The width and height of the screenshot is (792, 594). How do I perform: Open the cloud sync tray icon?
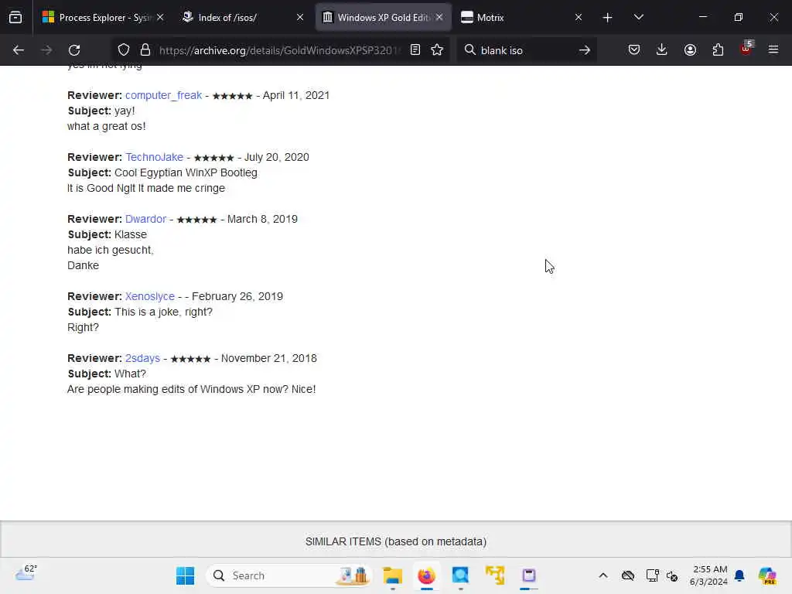click(x=628, y=575)
